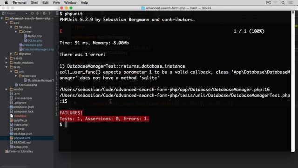Screen dimensions: 298x168
Task: Maximize the terminal with green button
Action: pyautogui.click(x=71, y=8)
